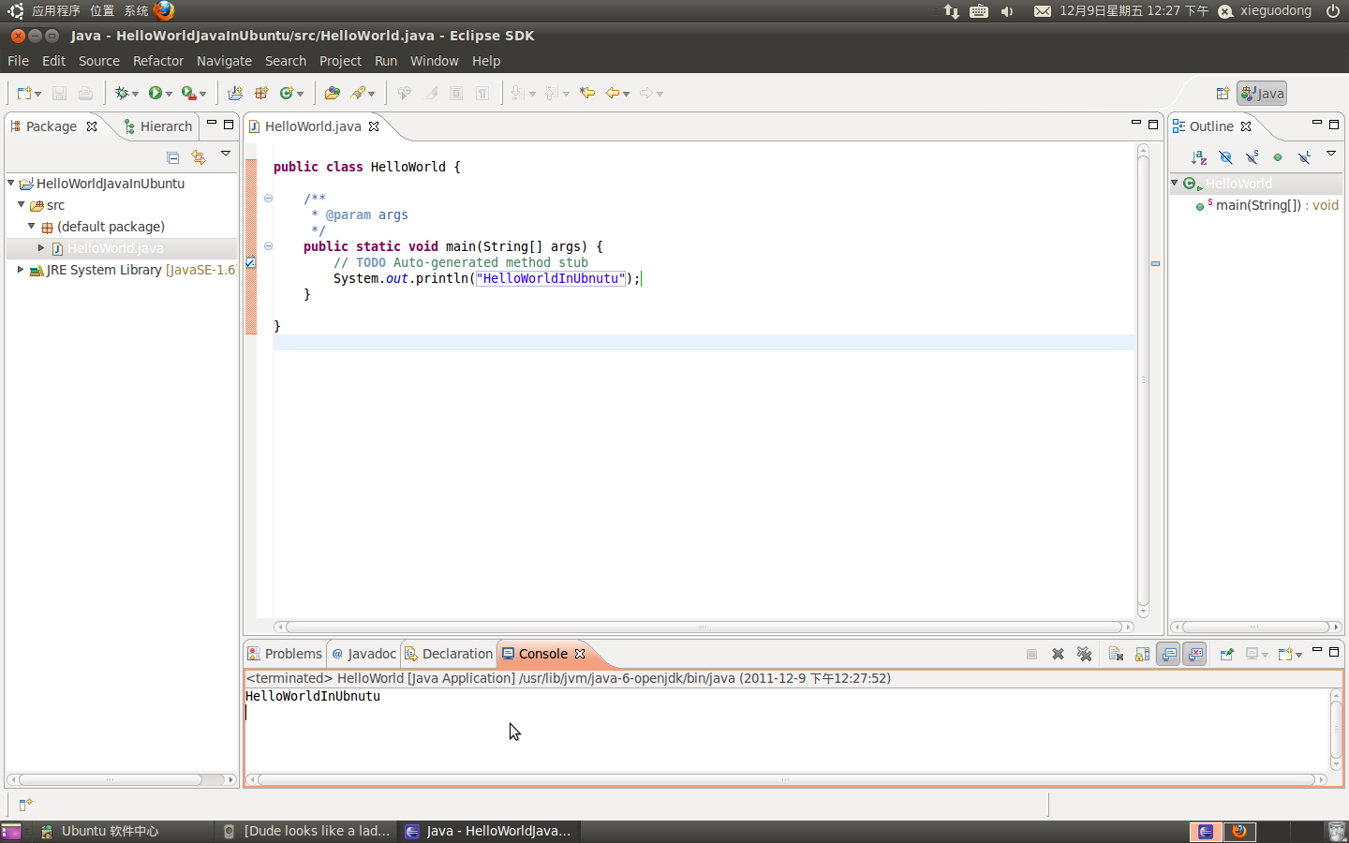Screen dimensions: 1349x843
Task: Click Remove All Terminated Launches icon
Action: tap(1084, 654)
